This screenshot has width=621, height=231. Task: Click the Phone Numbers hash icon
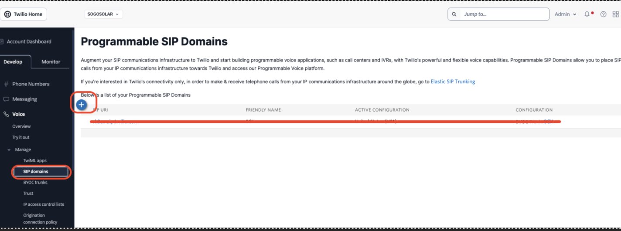6,84
